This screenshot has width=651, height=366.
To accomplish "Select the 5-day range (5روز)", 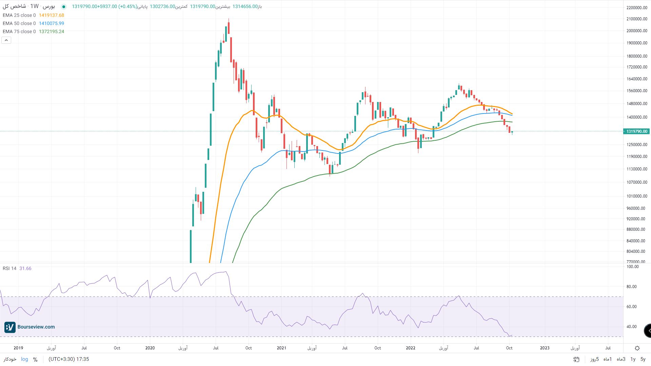I will [594, 359].
